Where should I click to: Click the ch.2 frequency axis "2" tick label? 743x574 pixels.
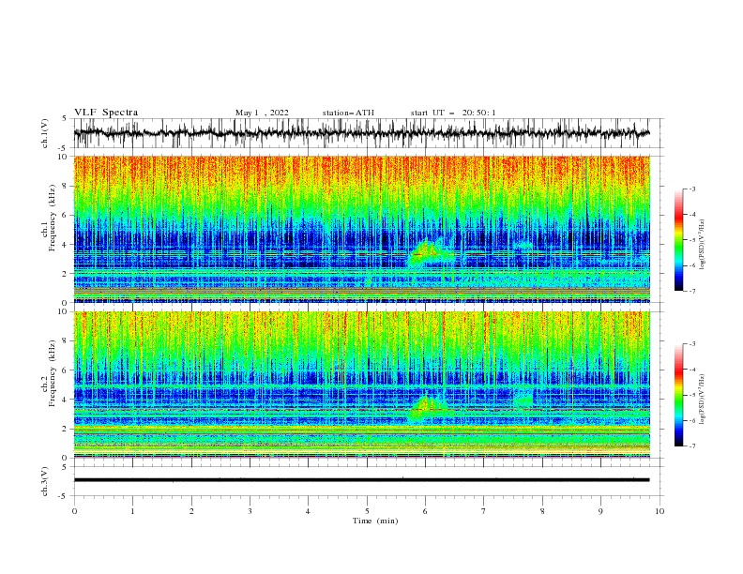65,429
